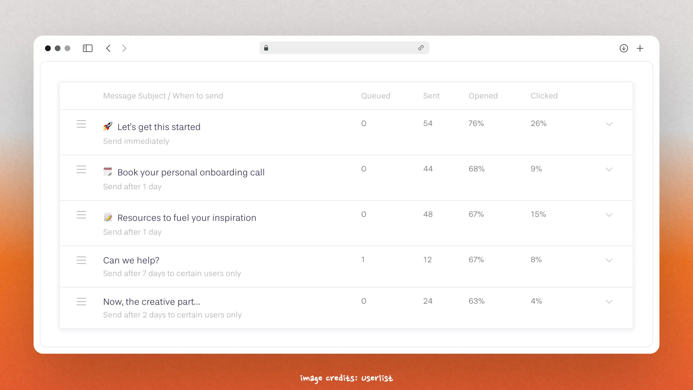This screenshot has height=390, width=693.
Task: Expand details for 'Let's get this started'
Action: tap(609, 124)
